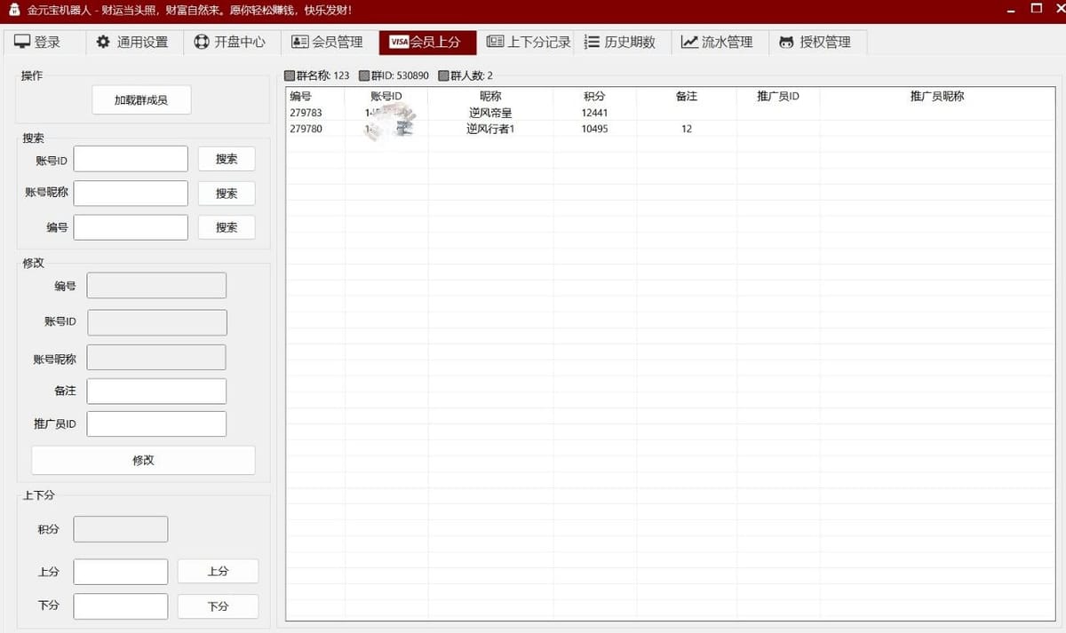Select the row numbered 279783
The image size is (1066, 633).
tap(671, 113)
